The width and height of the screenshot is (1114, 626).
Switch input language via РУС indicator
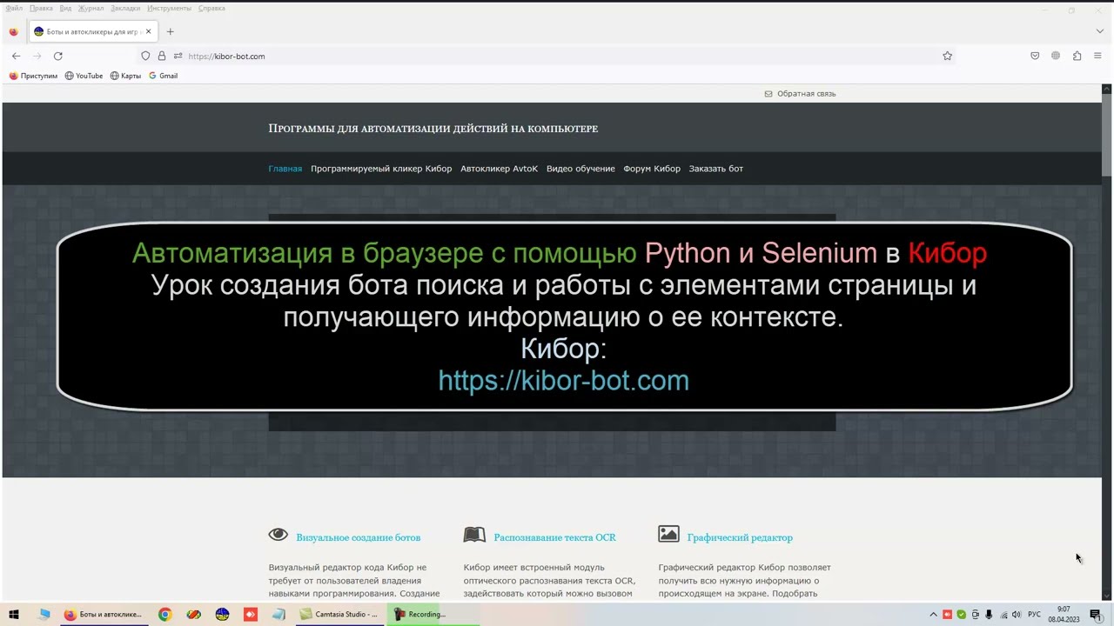[x=1035, y=615]
